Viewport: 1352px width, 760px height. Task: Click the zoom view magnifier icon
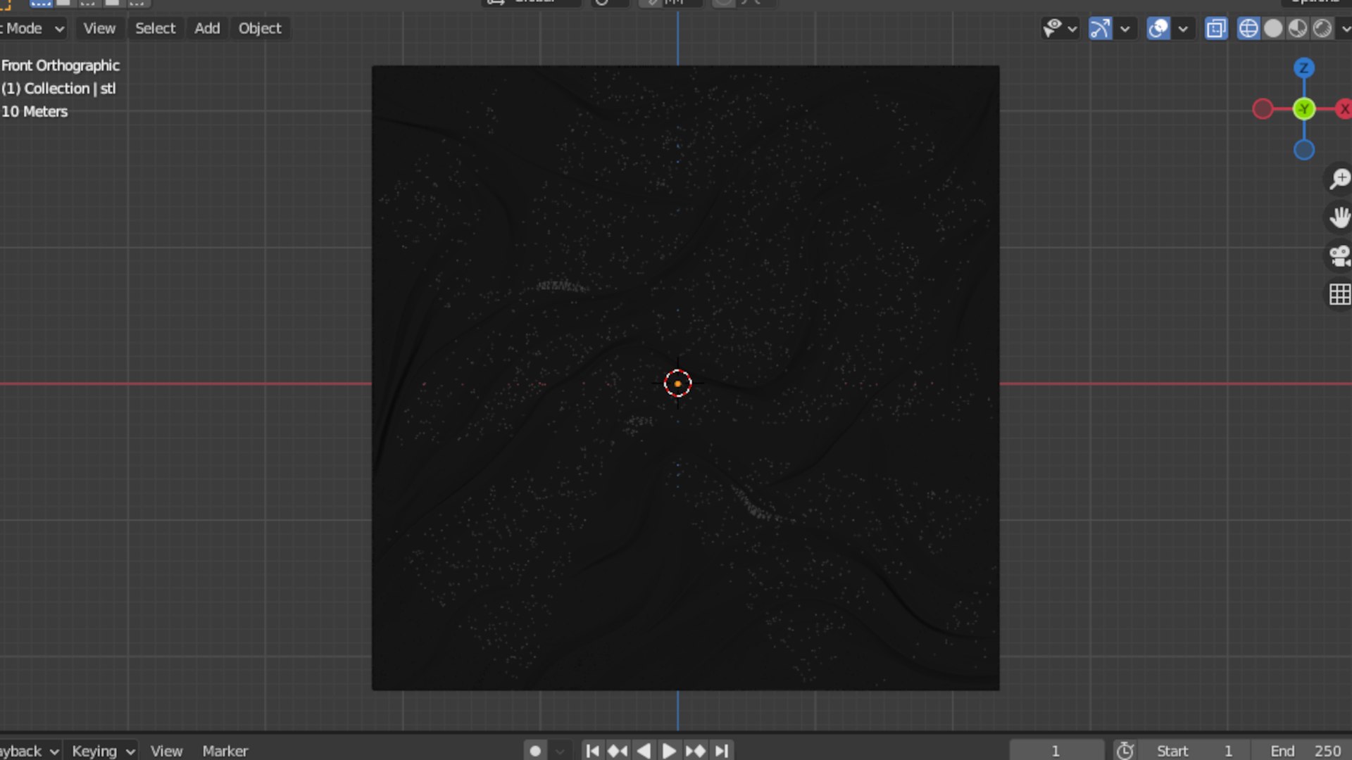[x=1339, y=179]
